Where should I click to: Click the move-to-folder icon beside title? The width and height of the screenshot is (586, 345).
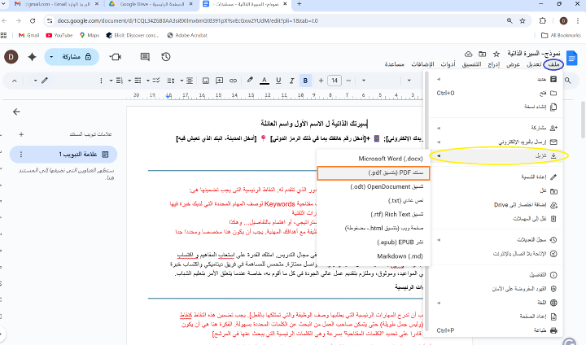click(483, 54)
